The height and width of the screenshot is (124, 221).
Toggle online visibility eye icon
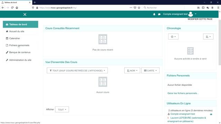pyautogui.click(x=211, y=114)
